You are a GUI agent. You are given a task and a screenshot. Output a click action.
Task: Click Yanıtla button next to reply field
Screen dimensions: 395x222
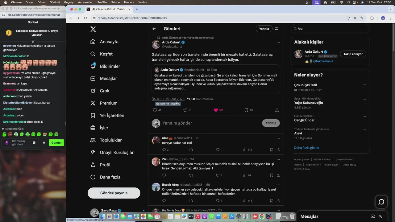click(x=271, y=123)
